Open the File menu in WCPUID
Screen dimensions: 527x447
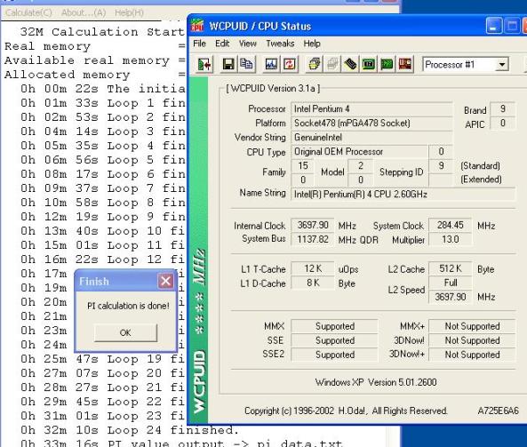pyautogui.click(x=199, y=44)
